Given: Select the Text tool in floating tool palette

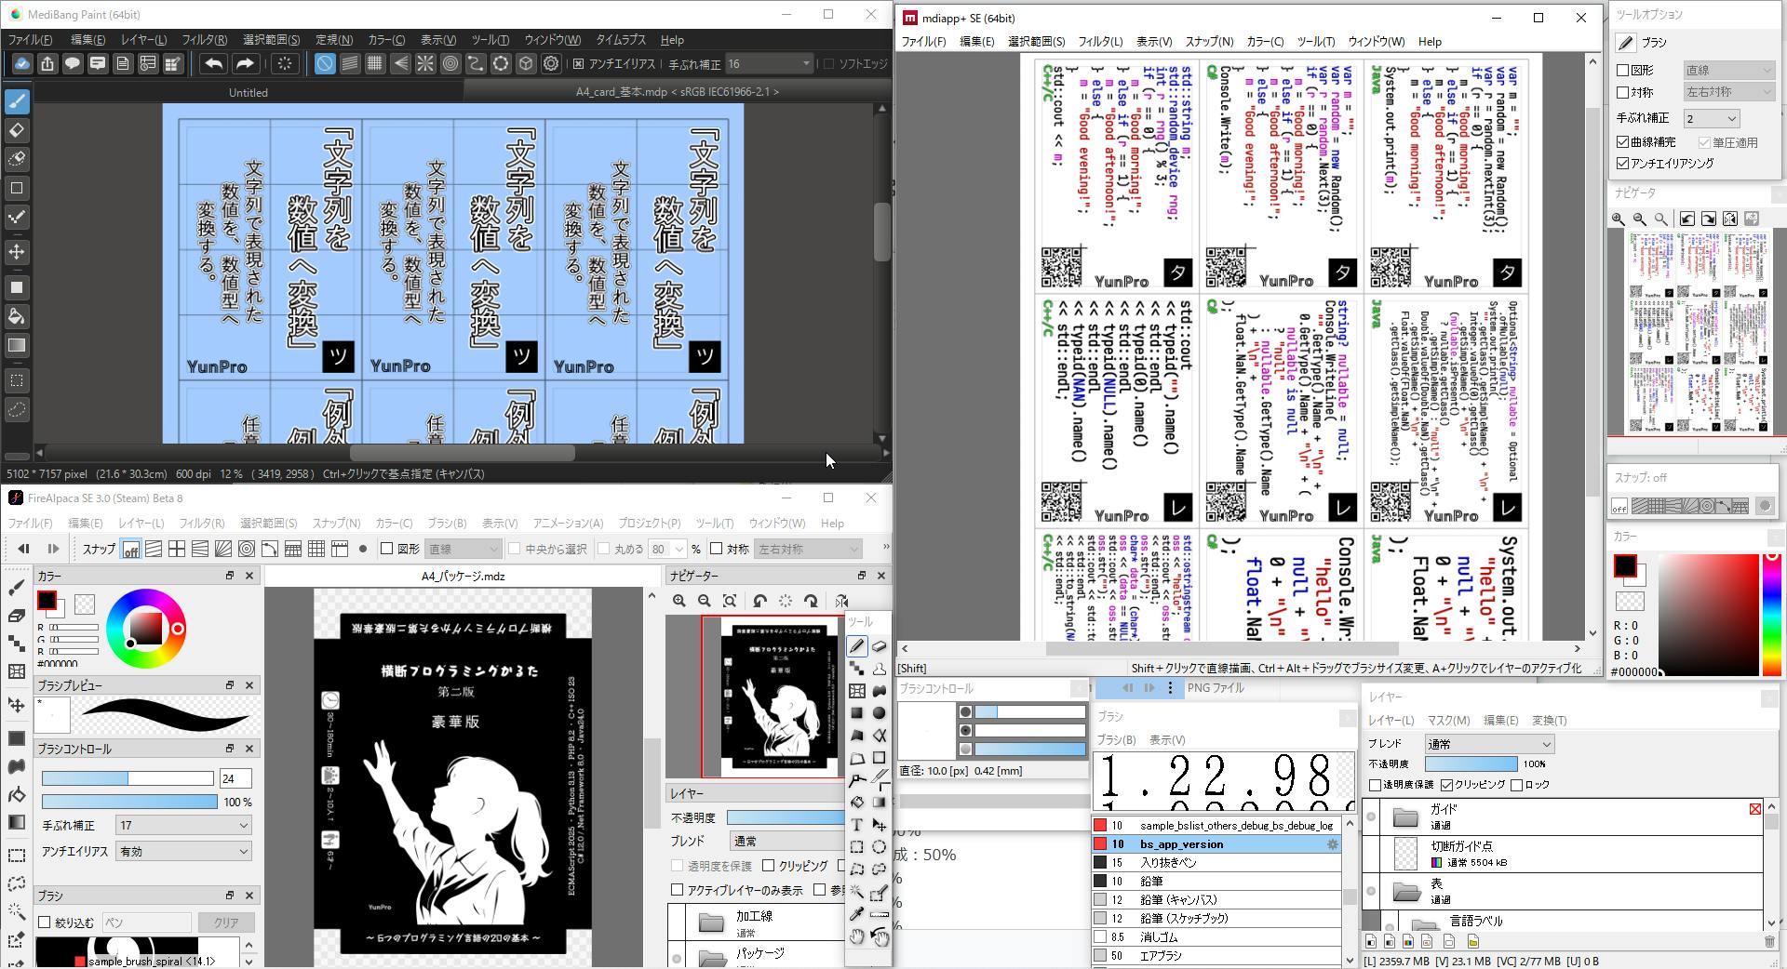Looking at the screenshot, I should pos(856,825).
